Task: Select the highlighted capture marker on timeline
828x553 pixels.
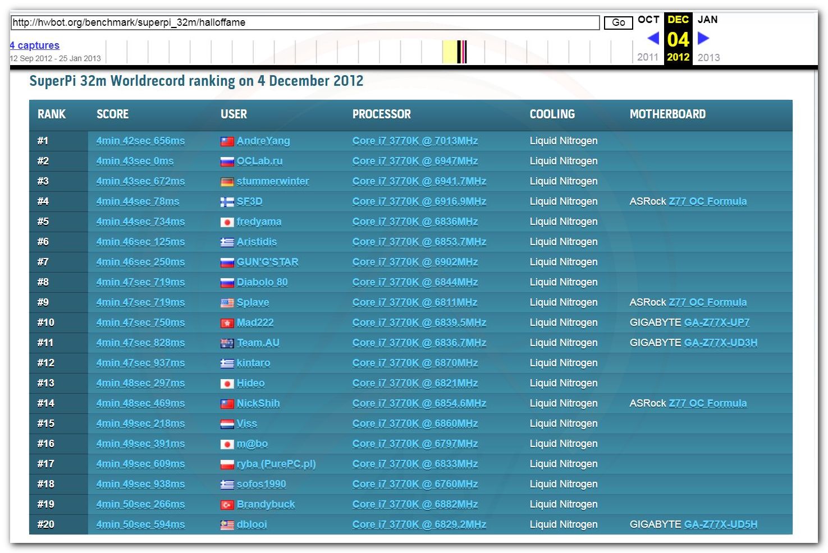Action: pyautogui.click(x=461, y=52)
